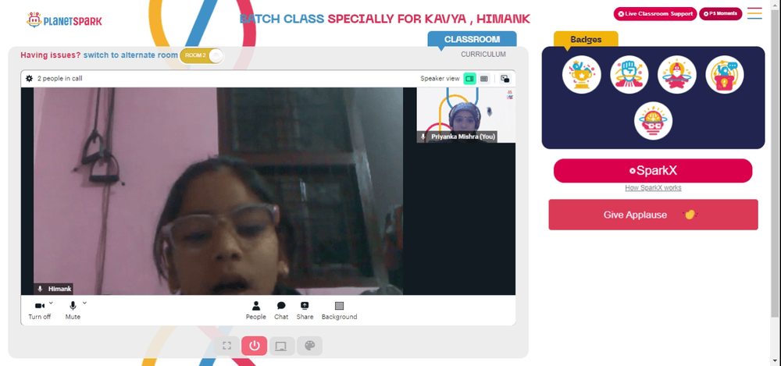Open How SparkX works link
Viewport: 781px width, 366px height.
[653, 188]
